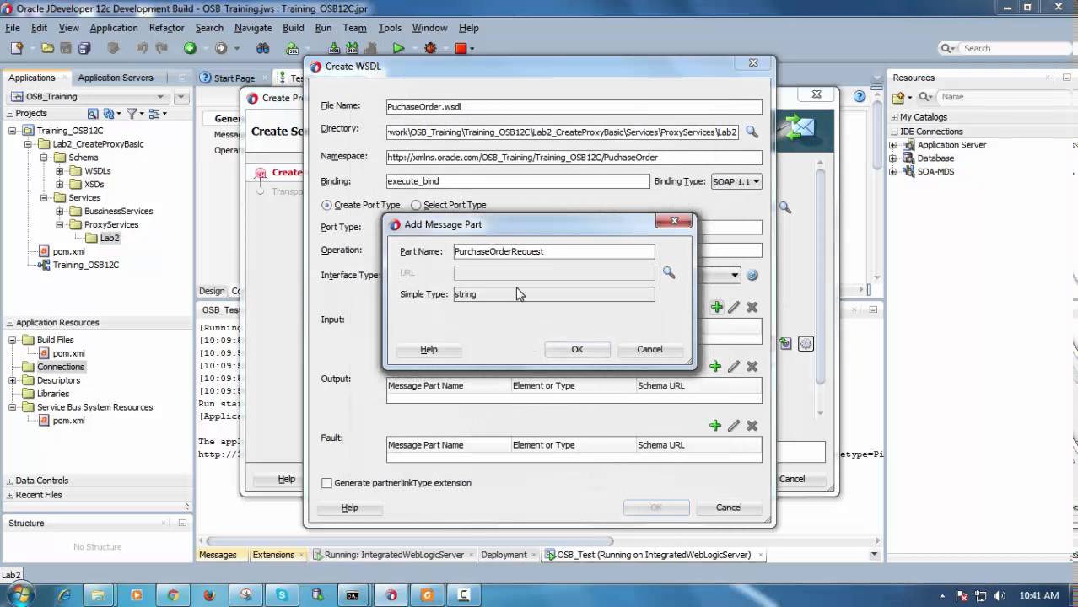The image size is (1078, 607).
Task: Click the pencil edit icon above Fault table
Action: [x=734, y=426]
